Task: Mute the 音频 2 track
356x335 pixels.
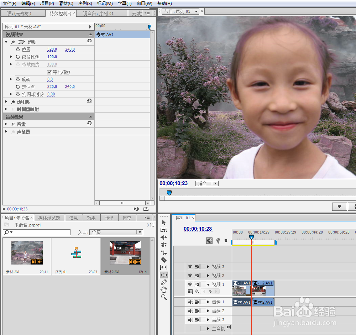Action: click(x=190, y=311)
